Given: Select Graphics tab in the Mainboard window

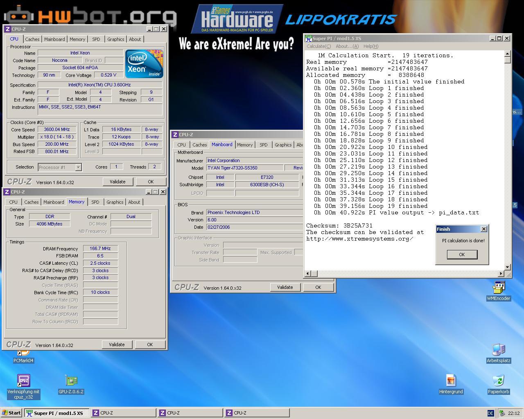Looking at the screenshot, I should [x=283, y=145].
